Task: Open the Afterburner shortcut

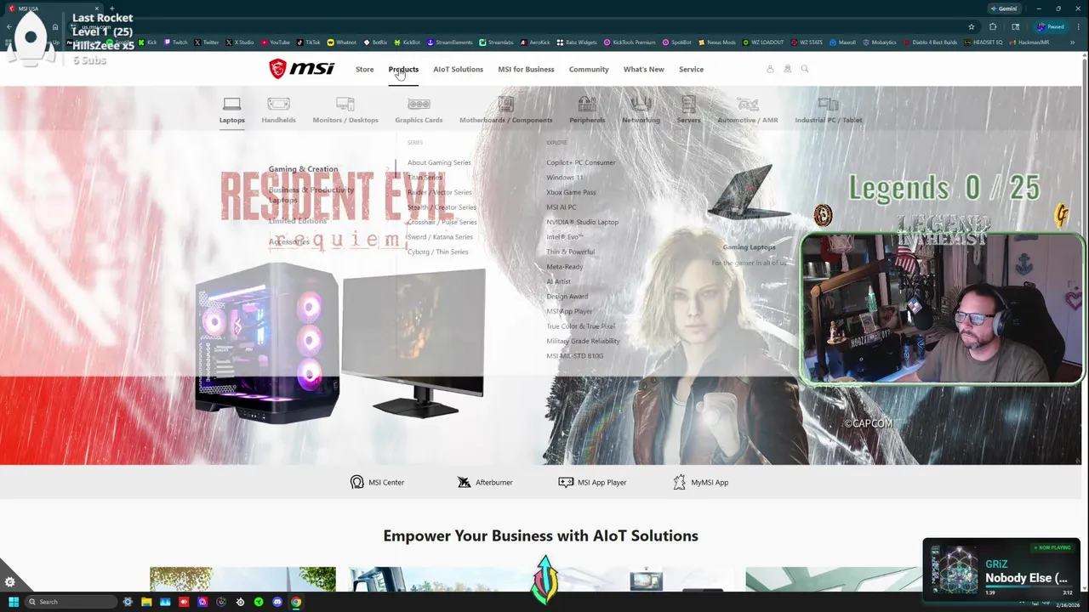Action: 485,482
